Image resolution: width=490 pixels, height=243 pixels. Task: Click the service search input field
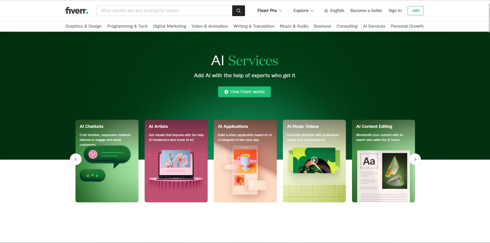point(164,11)
